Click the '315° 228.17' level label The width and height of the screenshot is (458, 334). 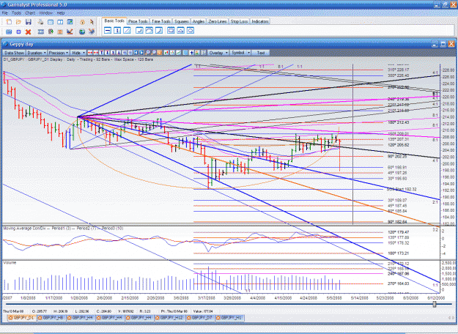pos(398,70)
